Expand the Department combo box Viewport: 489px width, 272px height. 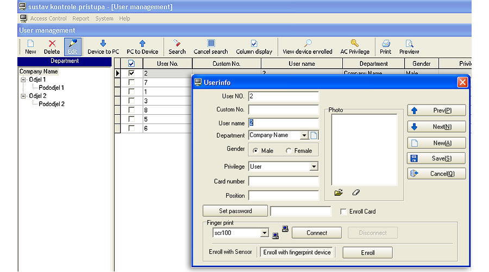pos(304,135)
